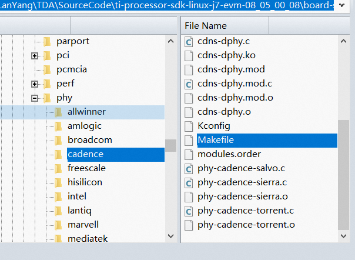Expand the perf folder node
This screenshot has height=260, width=355.
pyautogui.click(x=35, y=84)
